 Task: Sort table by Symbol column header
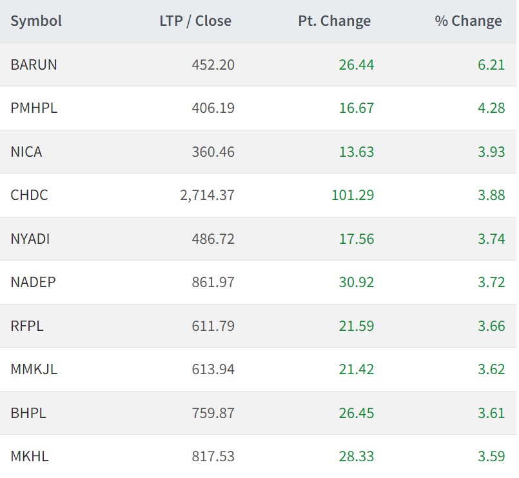tap(36, 21)
